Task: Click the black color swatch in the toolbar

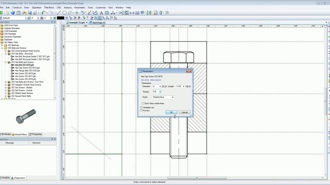Action: pos(60,18)
